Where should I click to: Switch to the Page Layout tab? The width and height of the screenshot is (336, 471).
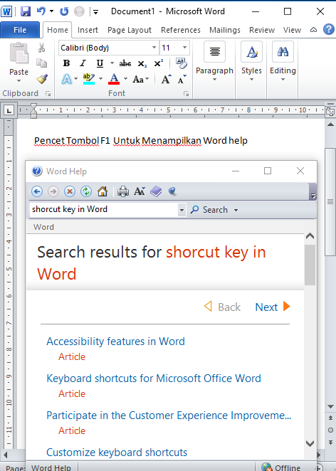pos(130,30)
